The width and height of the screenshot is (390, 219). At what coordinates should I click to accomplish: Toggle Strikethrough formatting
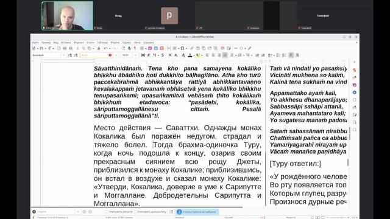pyautogui.click(x=163, y=55)
